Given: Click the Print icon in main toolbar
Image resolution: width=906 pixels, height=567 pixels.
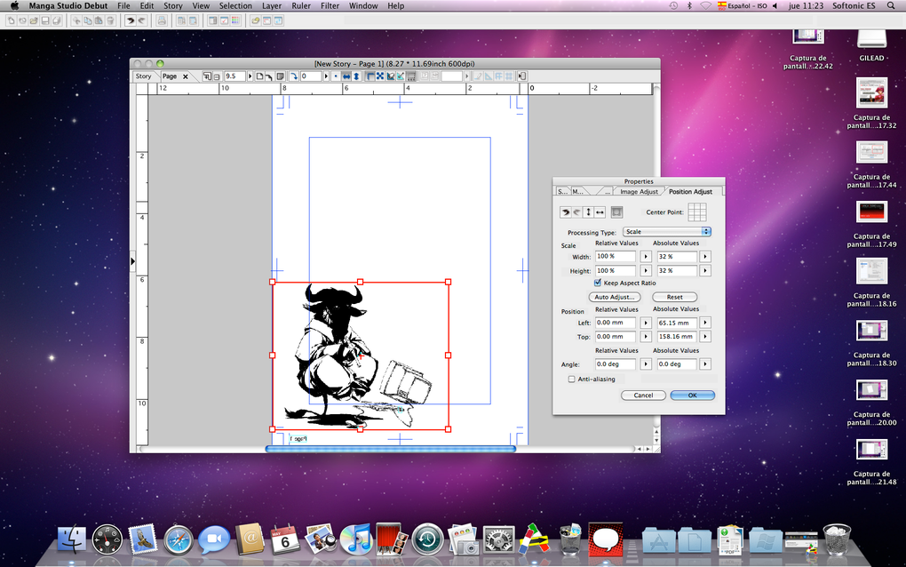Looking at the screenshot, I should (162, 20).
